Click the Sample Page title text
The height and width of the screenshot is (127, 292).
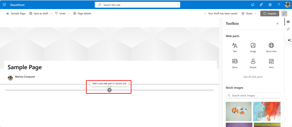[25, 67]
